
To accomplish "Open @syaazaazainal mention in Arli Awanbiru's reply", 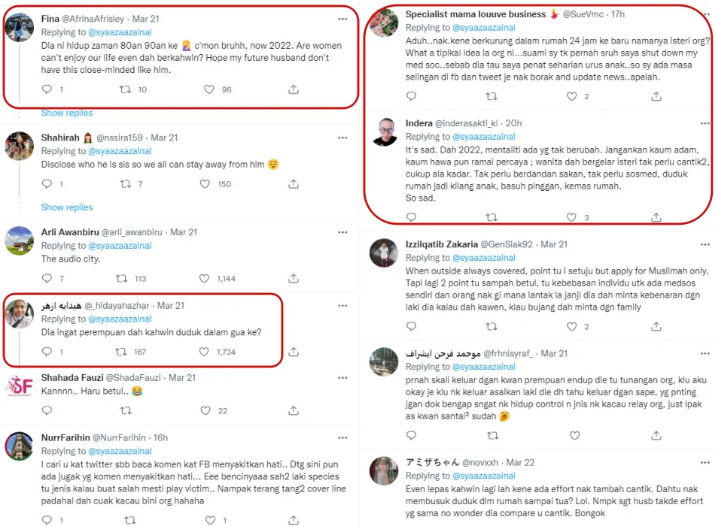I will point(120,246).
